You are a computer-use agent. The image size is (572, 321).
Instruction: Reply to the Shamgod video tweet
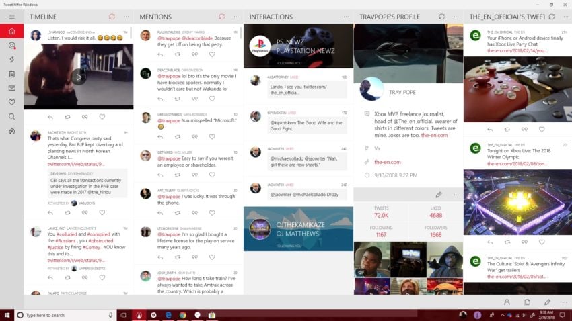tap(50, 117)
